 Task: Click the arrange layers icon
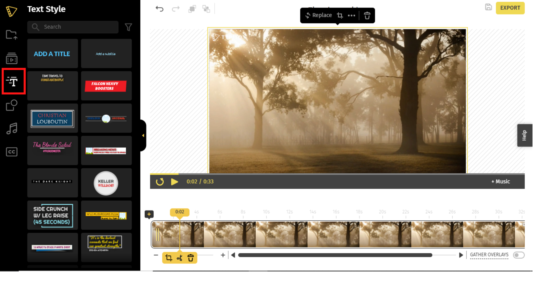tap(206, 9)
